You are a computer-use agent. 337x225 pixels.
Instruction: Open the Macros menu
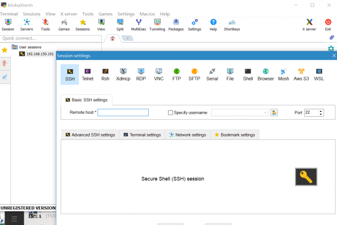(x=147, y=14)
